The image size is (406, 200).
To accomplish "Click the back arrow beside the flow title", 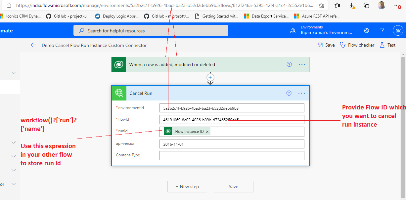I will coord(33,45).
